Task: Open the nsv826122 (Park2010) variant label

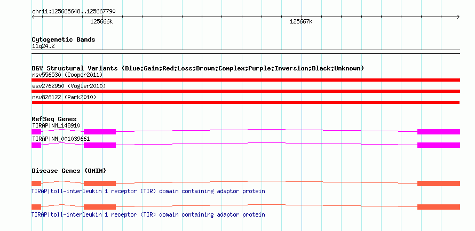Action: [x=64, y=98]
